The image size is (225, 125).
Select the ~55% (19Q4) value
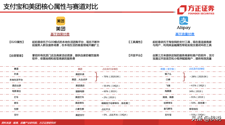197,115
